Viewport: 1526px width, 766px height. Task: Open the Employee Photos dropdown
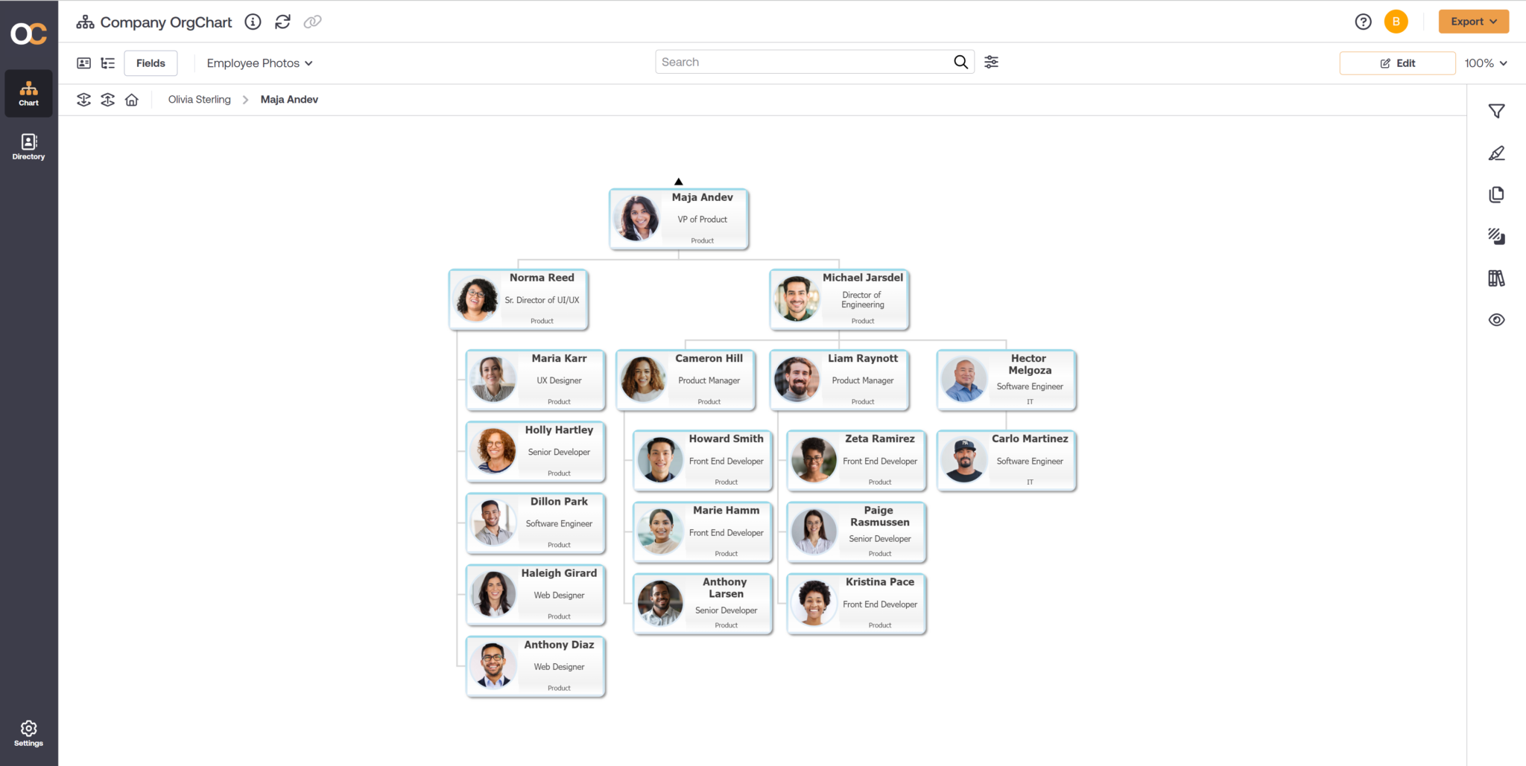(x=259, y=63)
